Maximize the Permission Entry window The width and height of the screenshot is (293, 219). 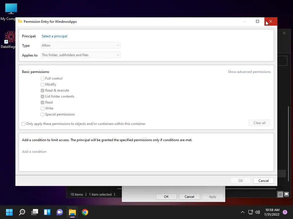pyautogui.click(x=258, y=22)
